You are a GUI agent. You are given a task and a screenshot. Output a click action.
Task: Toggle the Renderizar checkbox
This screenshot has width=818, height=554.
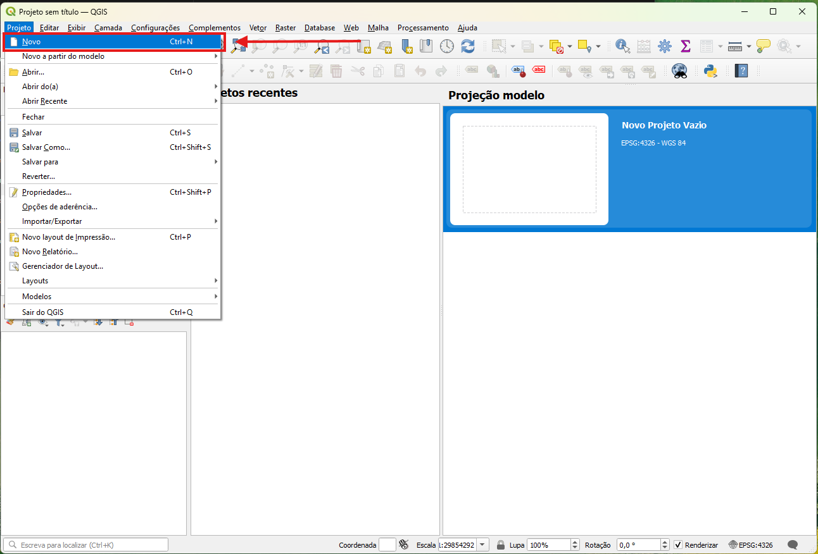[678, 545]
